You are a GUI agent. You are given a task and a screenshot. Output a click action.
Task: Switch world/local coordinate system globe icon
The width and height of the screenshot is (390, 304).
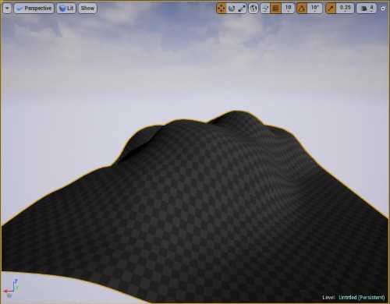[253, 9]
